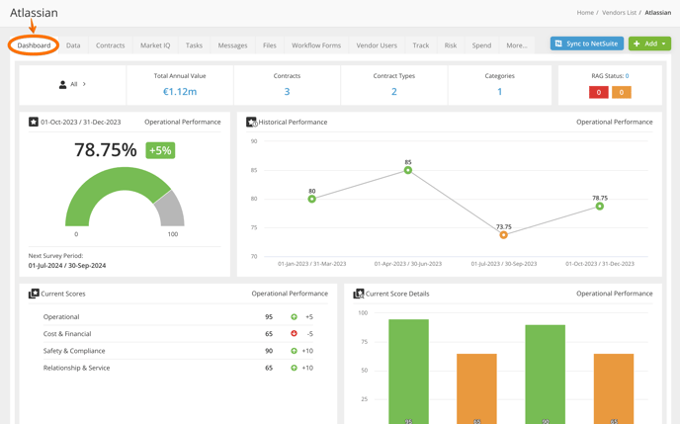Click the user icon beside All
680x424 pixels.
(63, 84)
